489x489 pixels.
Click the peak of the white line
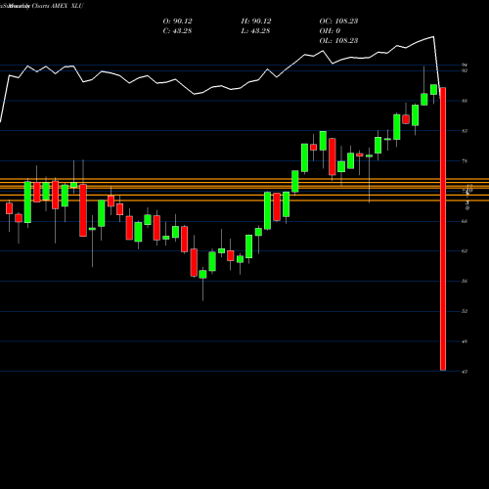[x=433, y=37]
